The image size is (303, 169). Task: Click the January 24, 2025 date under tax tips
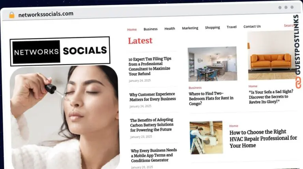[140, 81]
